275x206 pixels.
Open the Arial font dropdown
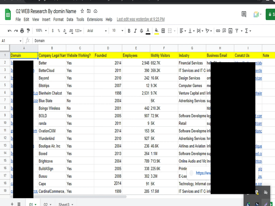tap(97, 31)
